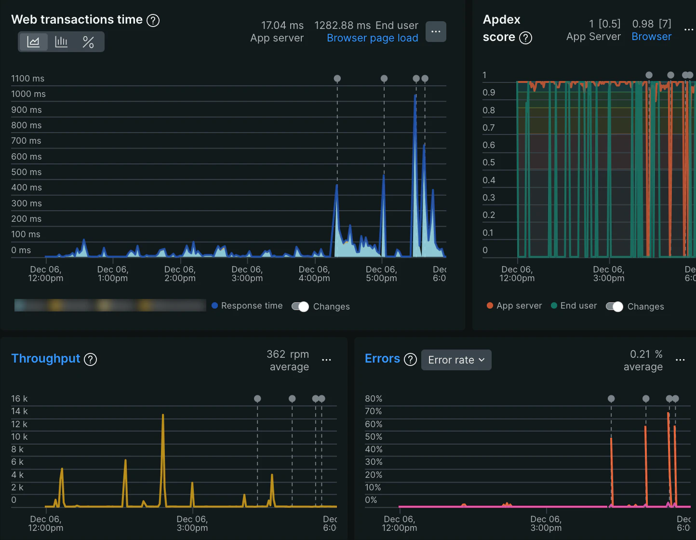
Task: Toggle End user legend series in Apdex
Action: [x=574, y=306]
